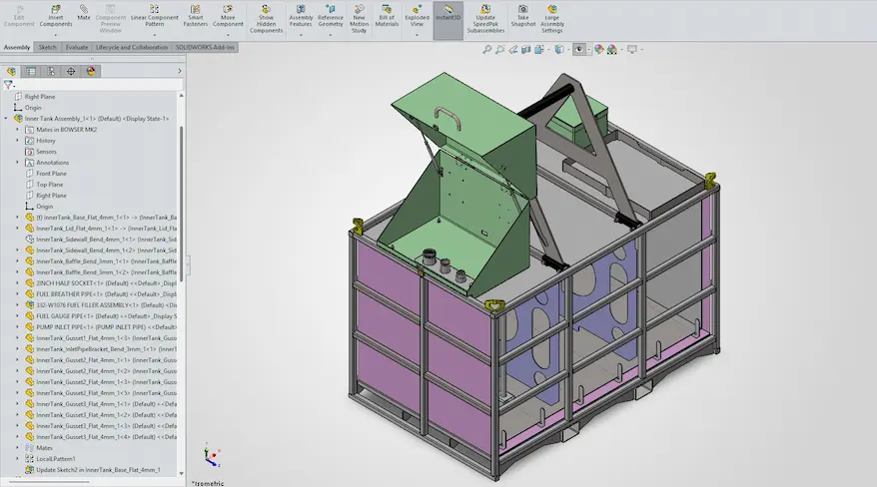Click panel collapse handle on tree edge
877x487 pixels.
(188, 265)
